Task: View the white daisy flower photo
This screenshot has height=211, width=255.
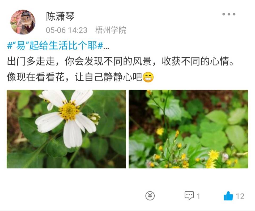Action: (x=66, y=129)
